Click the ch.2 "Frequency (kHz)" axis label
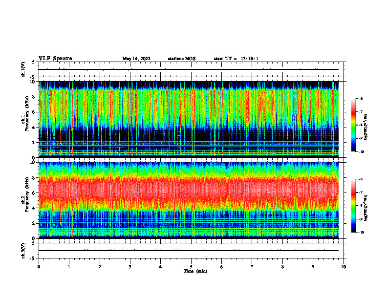This screenshot has width=387, height=299. [27, 194]
